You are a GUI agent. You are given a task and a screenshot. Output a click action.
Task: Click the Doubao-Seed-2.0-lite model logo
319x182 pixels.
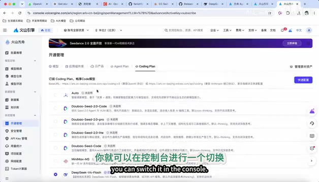point(66,134)
